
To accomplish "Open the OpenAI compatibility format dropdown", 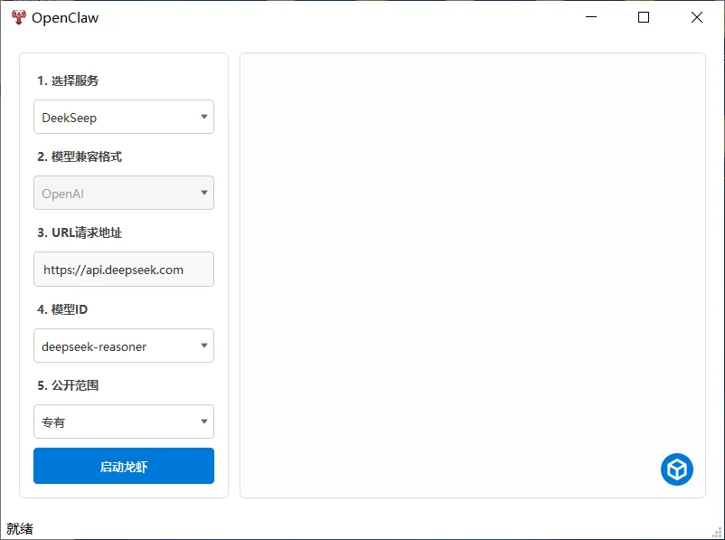I will pyautogui.click(x=124, y=193).
